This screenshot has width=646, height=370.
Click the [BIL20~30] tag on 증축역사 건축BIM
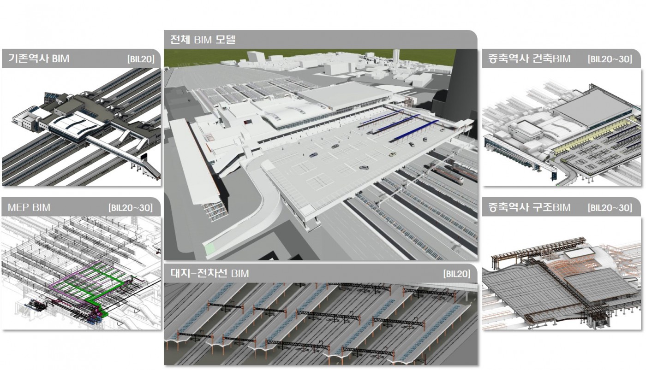tap(610, 59)
